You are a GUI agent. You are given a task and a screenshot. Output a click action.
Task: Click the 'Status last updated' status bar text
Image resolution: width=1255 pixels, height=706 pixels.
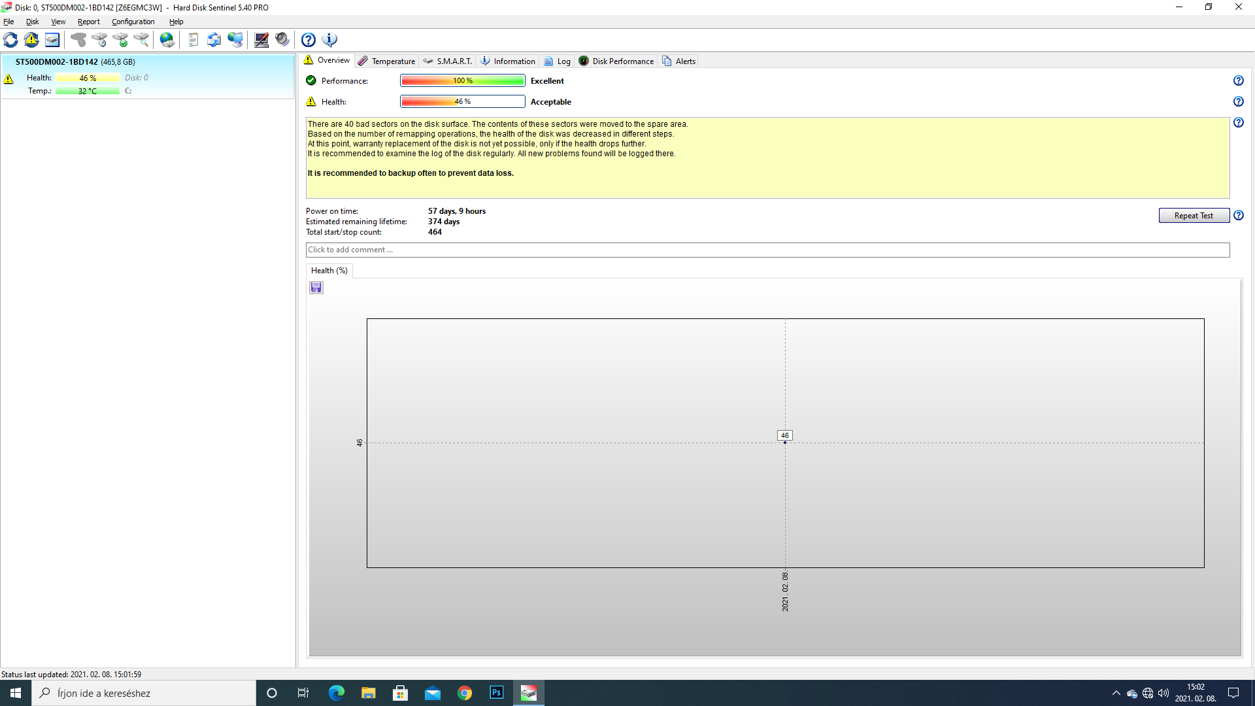71,674
